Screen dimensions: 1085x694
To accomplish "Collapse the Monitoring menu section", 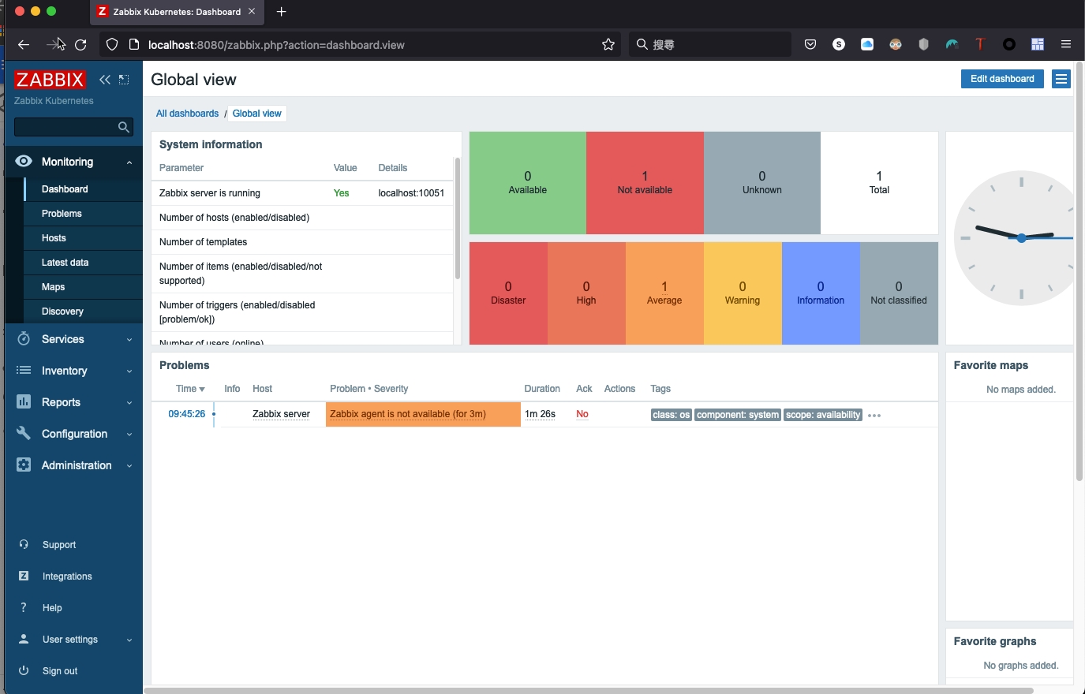I will [x=129, y=162].
